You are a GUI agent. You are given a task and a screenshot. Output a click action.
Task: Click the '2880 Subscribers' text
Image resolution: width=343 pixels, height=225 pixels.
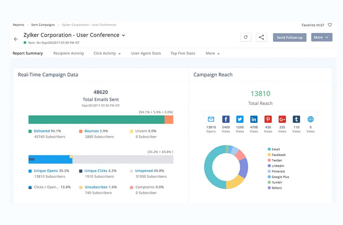pos(99,137)
